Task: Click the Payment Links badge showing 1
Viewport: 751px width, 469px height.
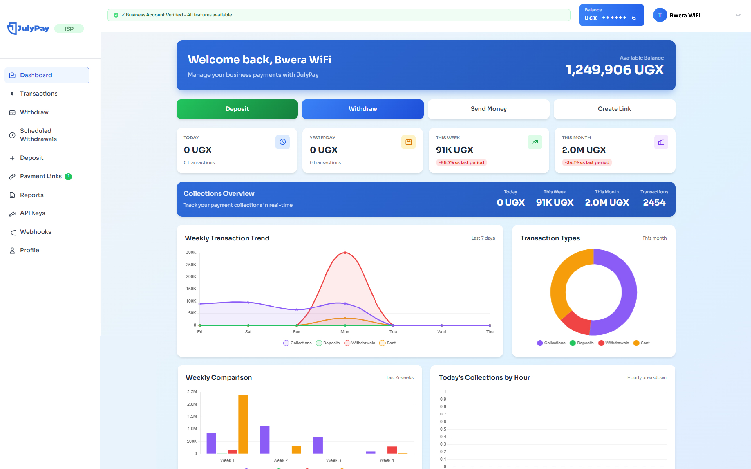Action: coord(68,176)
